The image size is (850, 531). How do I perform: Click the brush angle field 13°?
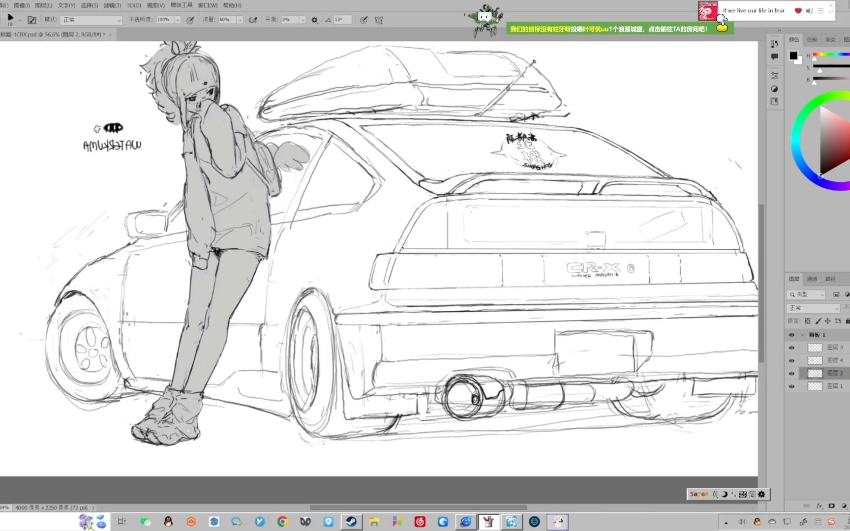coord(342,20)
